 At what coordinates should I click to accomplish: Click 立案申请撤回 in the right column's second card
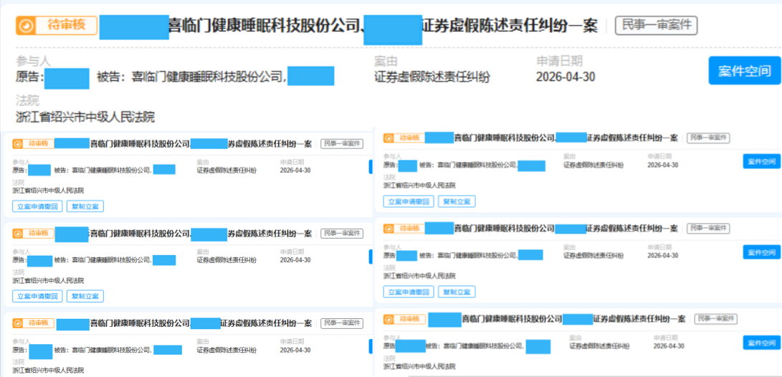pyautogui.click(x=409, y=292)
